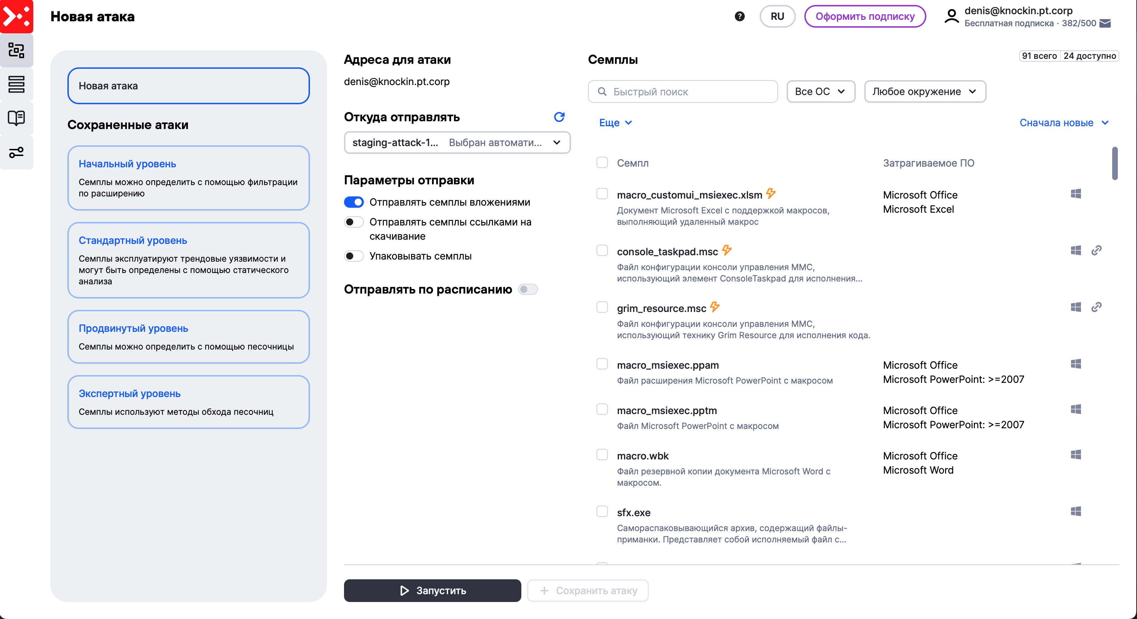Open the attack list sidebar icon
The height and width of the screenshot is (619, 1137).
[x=16, y=84]
